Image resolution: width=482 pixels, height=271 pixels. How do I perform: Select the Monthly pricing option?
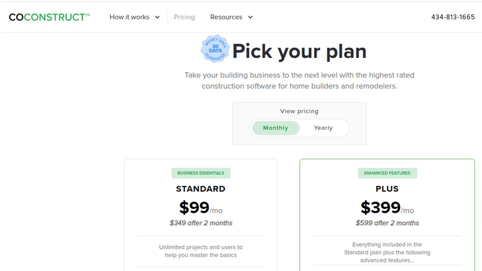(x=275, y=128)
